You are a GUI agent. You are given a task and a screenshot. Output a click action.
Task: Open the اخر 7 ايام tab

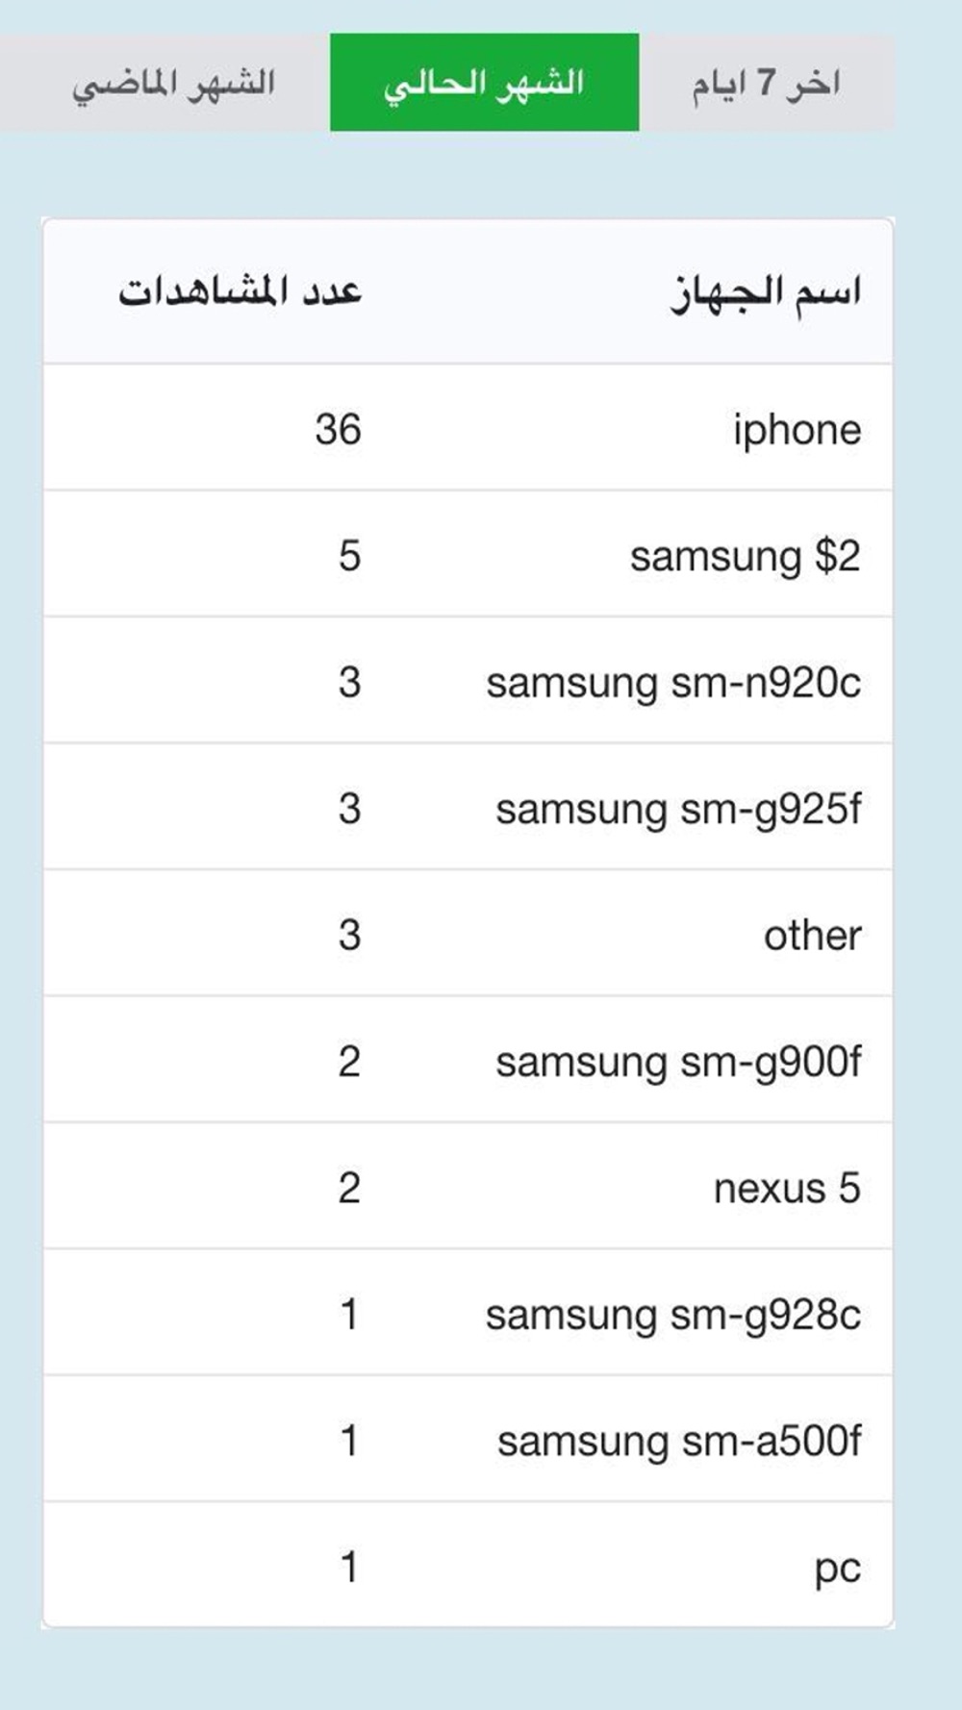[767, 84]
